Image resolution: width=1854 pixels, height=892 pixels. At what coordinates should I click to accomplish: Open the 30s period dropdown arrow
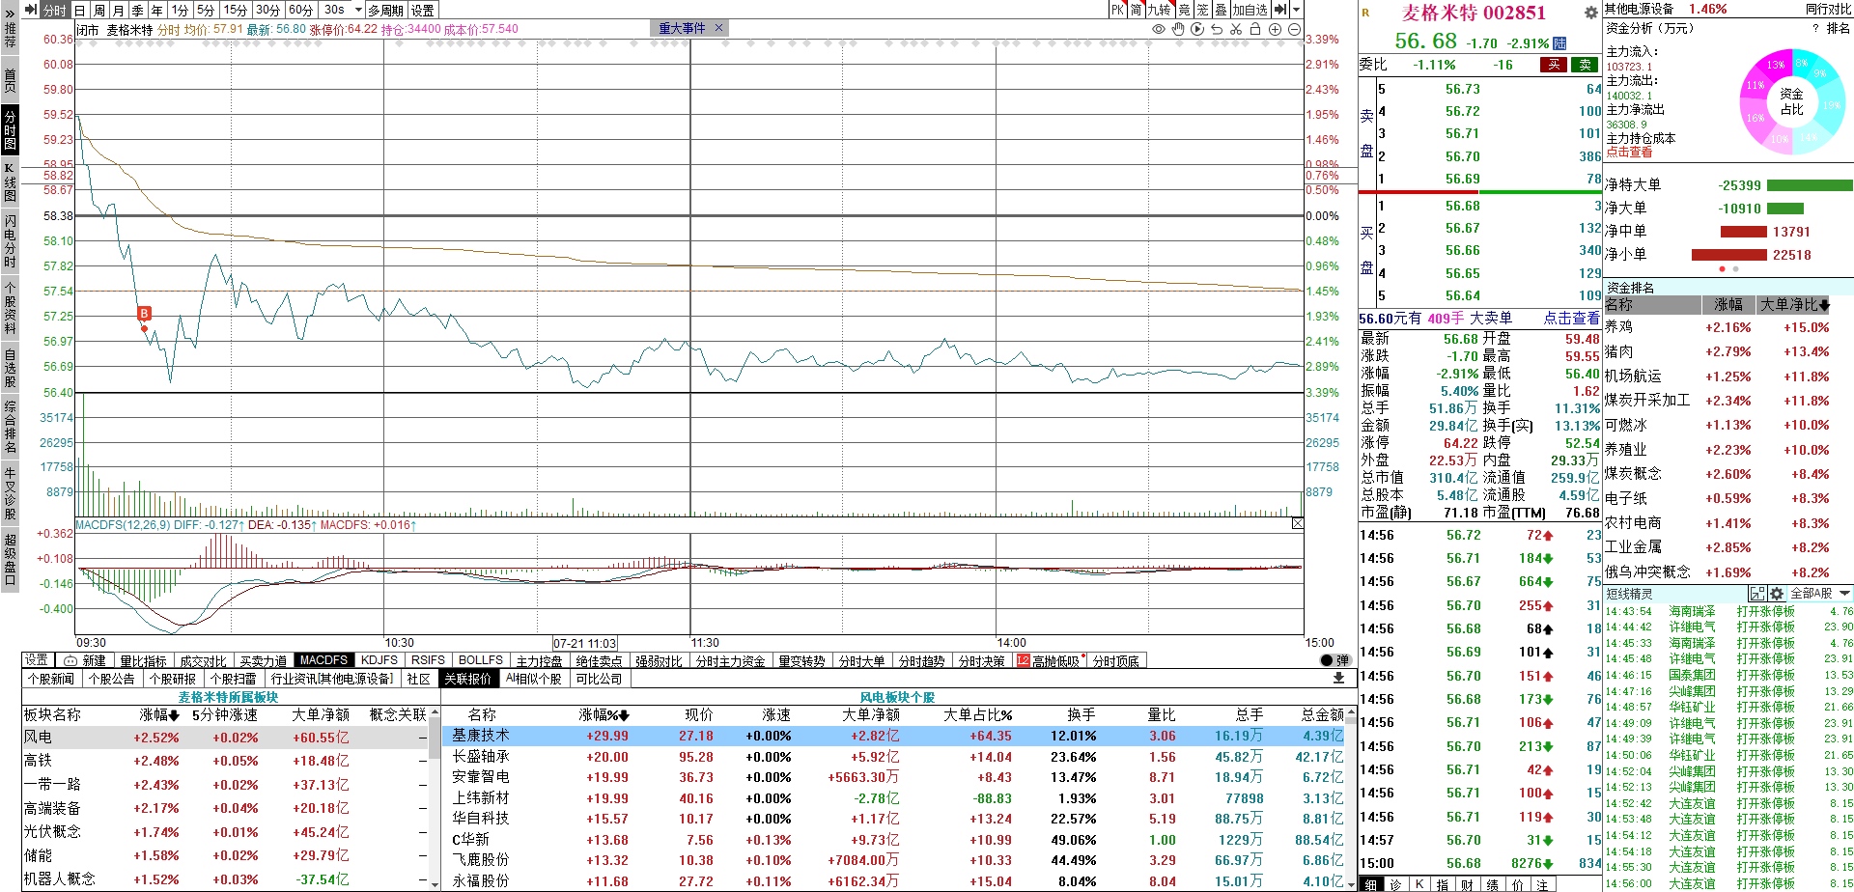[x=358, y=10]
